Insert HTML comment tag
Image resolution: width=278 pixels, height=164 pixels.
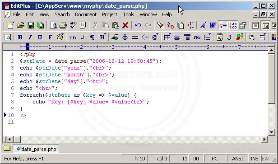(145, 37)
